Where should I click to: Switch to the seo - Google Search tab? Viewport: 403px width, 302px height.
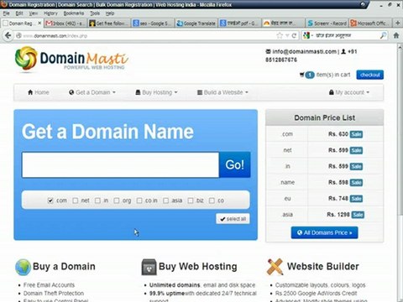153,23
